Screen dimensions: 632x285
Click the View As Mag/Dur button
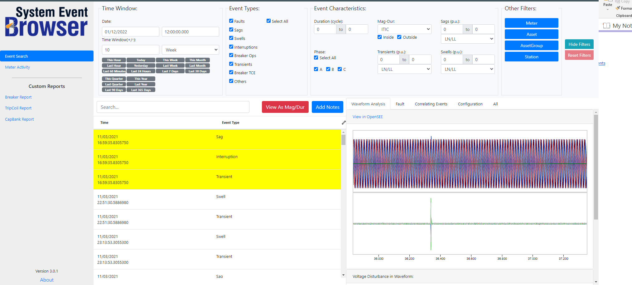[285, 107]
